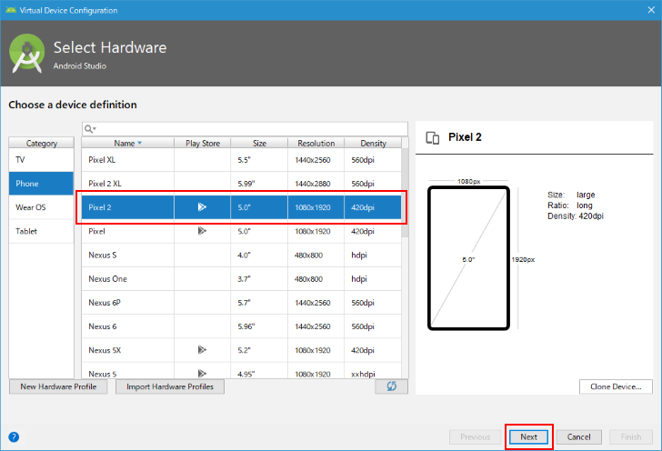Click the refresh device list icon button
662x451 pixels.
point(391,386)
